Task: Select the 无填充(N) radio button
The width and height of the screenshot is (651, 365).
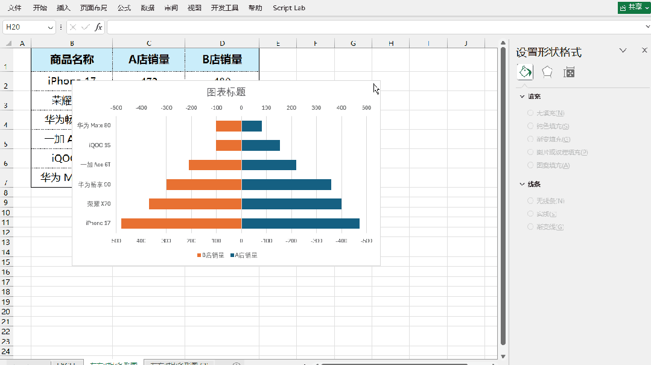Action: 530,113
